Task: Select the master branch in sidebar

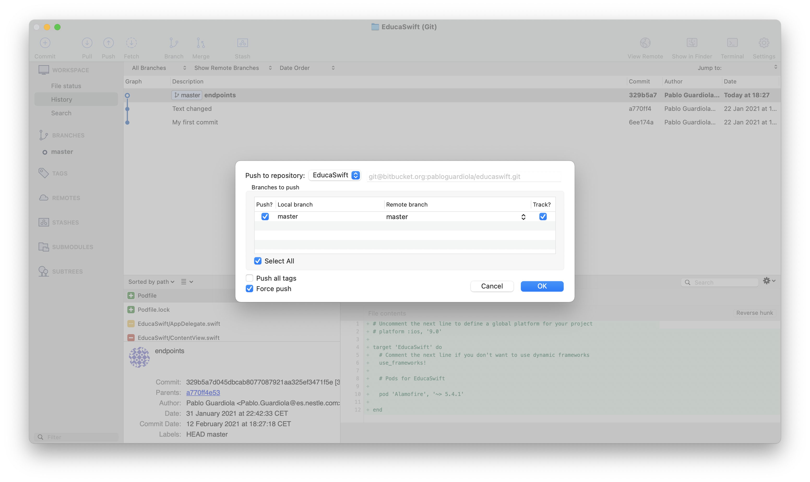Action: point(62,152)
